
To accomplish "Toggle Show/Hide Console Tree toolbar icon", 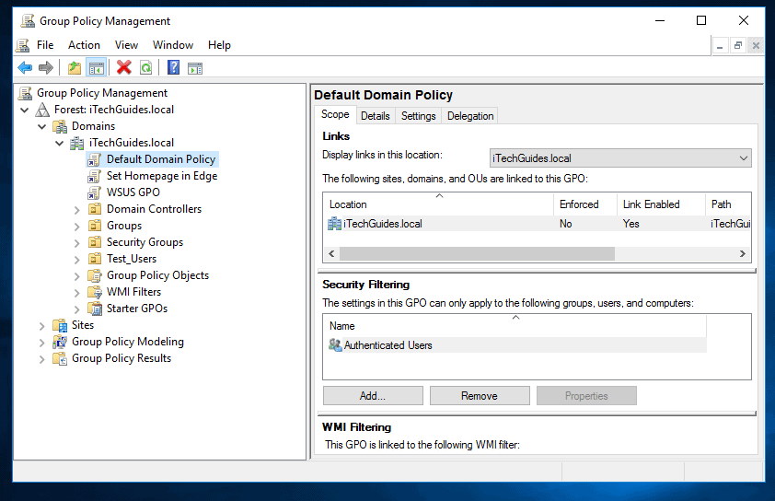I will (96, 67).
